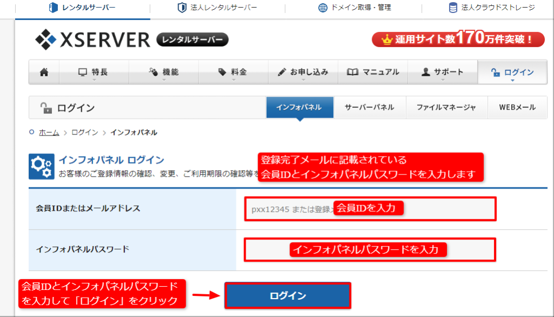554x317 pixels.
Task: Follow the ホーム breadcrumb link
Action: 49,133
